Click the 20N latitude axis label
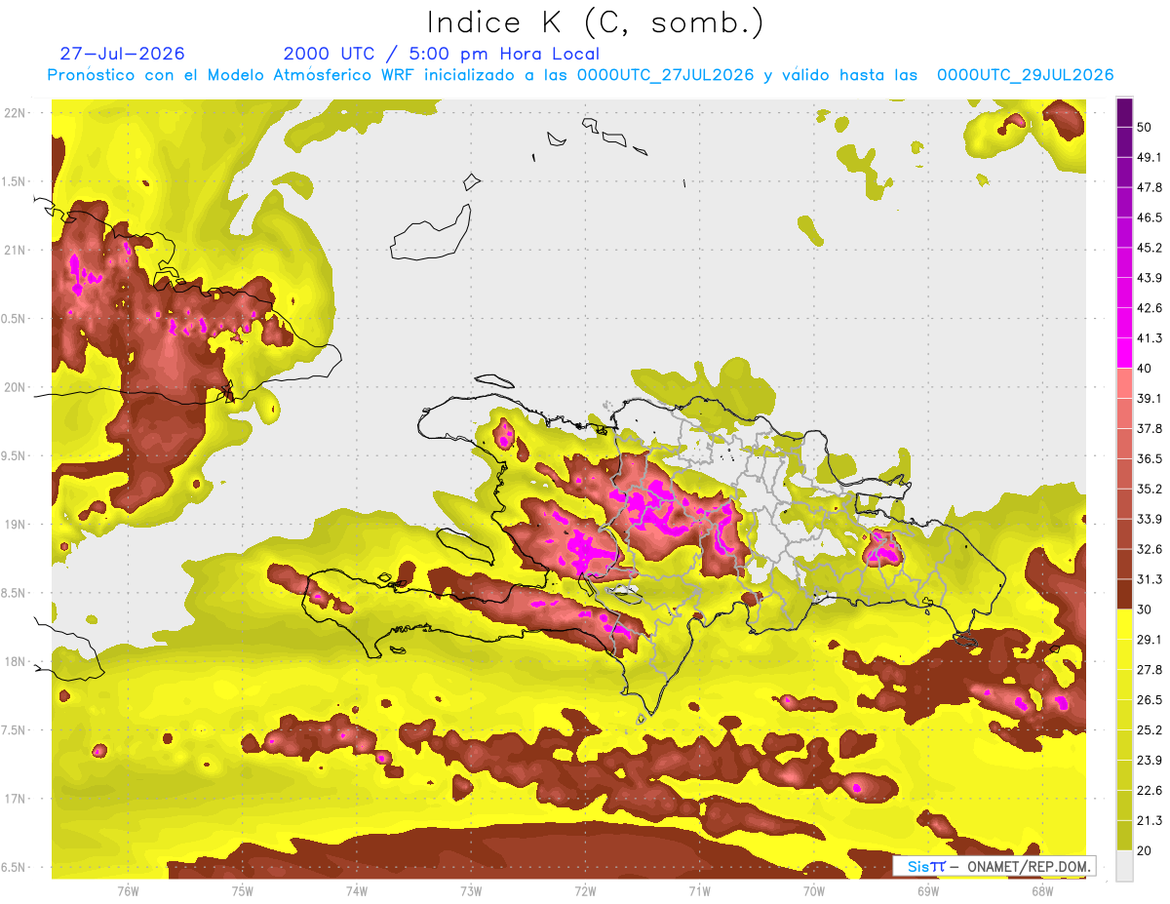This screenshot has height=904, width=1170. 15,387
